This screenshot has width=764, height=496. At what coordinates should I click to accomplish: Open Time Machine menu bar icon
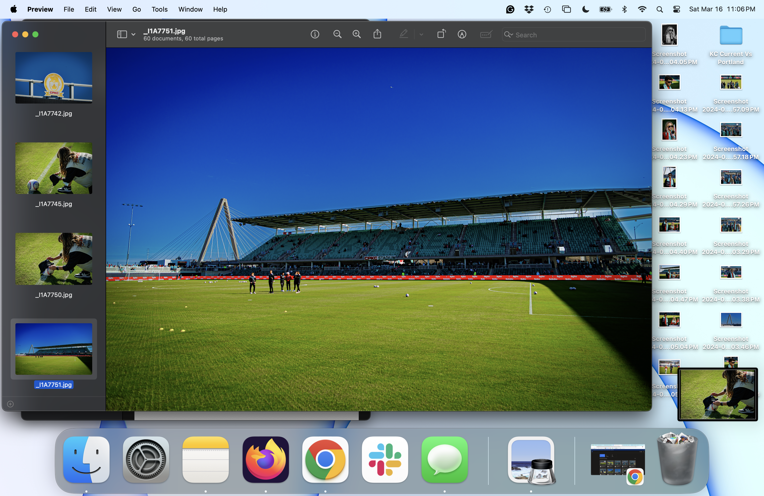[548, 9]
